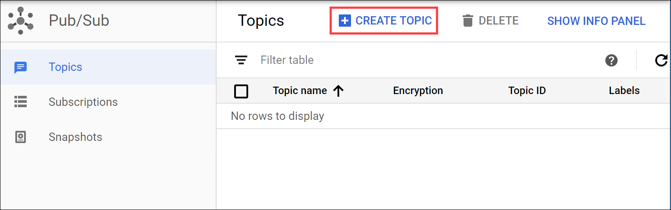
Task: Click the Subscriptions list icon
Action: pyautogui.click(x=21, y=102)
